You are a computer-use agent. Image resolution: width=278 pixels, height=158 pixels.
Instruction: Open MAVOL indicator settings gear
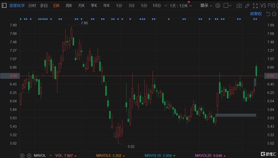(x=22, y=155)
